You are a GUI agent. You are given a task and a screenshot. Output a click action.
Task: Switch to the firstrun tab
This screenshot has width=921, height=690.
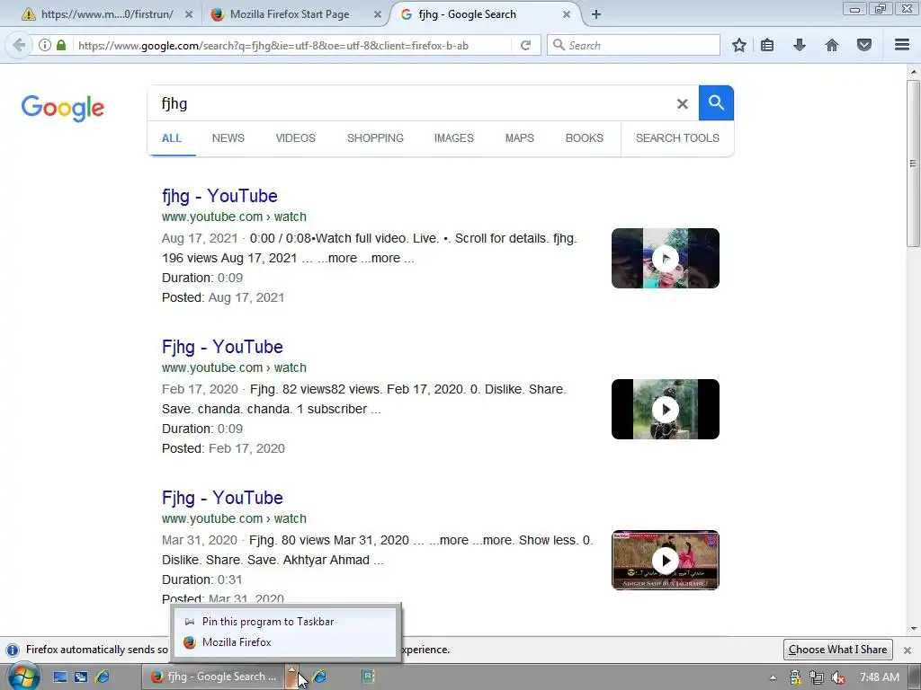pos(107,14)
